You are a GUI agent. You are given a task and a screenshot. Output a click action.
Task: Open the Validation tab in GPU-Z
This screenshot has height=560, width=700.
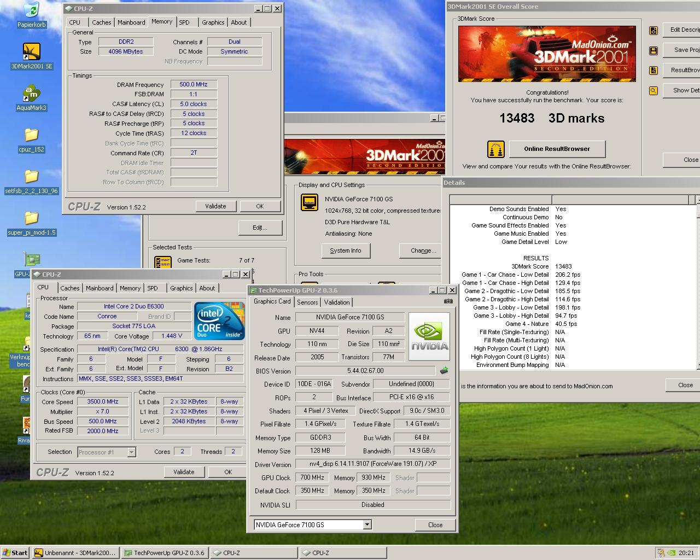(337, 302)
